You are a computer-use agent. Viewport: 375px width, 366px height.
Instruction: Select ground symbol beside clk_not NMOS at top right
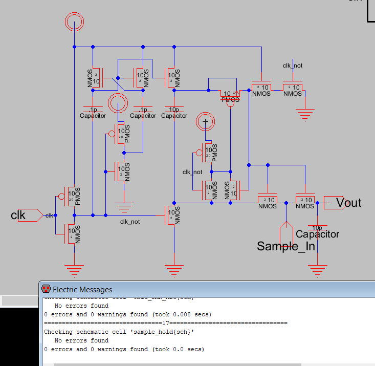[x=305, y=114]
